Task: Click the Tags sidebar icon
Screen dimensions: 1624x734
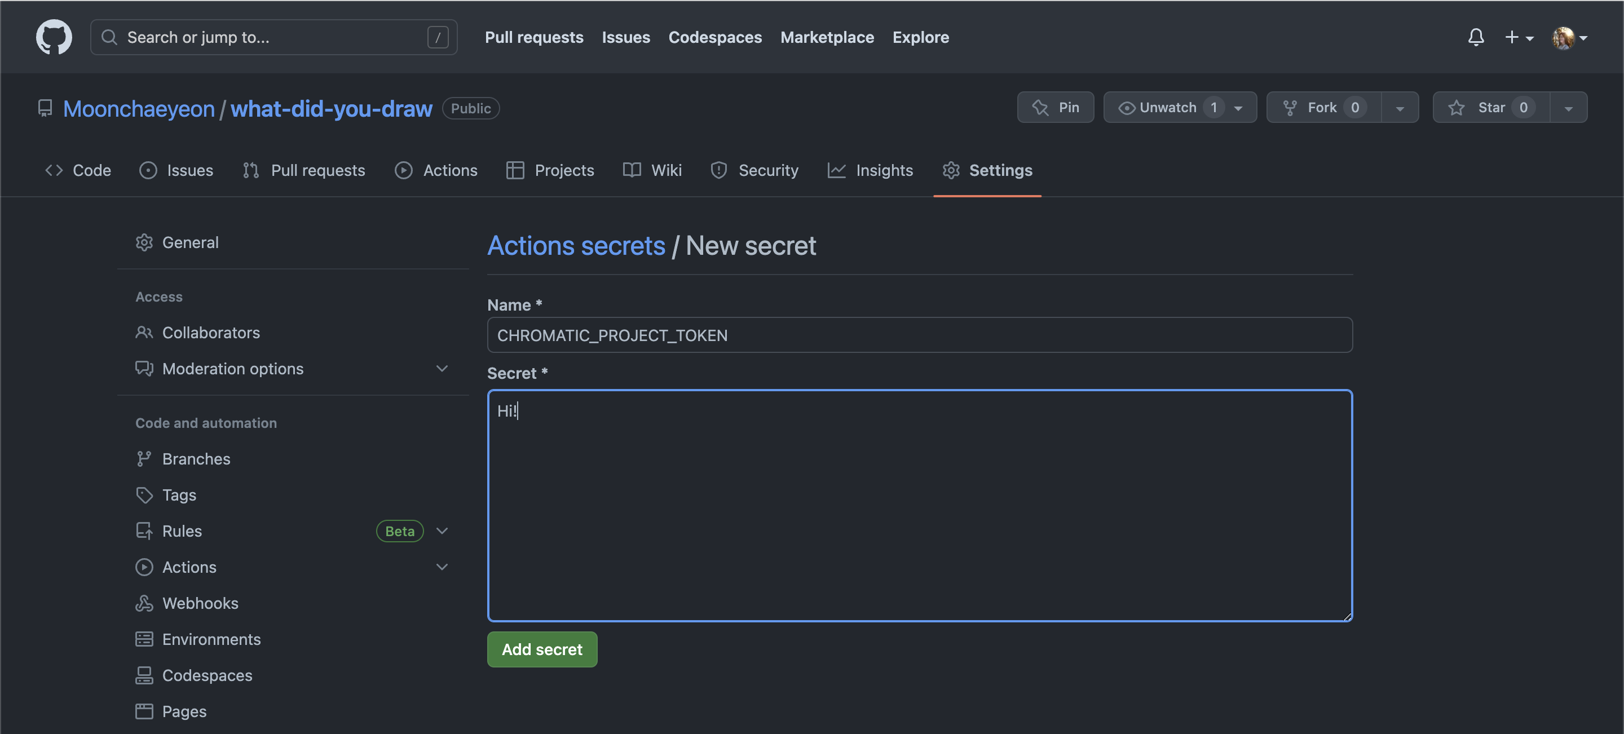Action: point(144,494)
